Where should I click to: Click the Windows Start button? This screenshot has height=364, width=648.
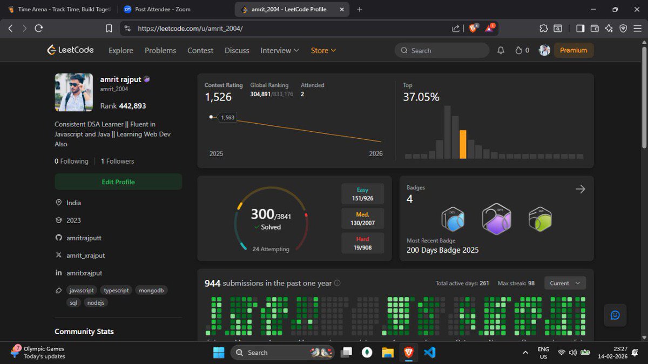point(219,353)
